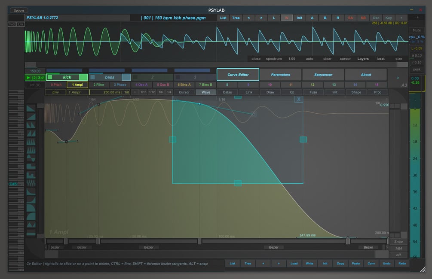Click the waveform horizontal scrollbar thumb at far right
This screenshot has width=432, height=279.
pyautogui.click(x=402, y=64)
